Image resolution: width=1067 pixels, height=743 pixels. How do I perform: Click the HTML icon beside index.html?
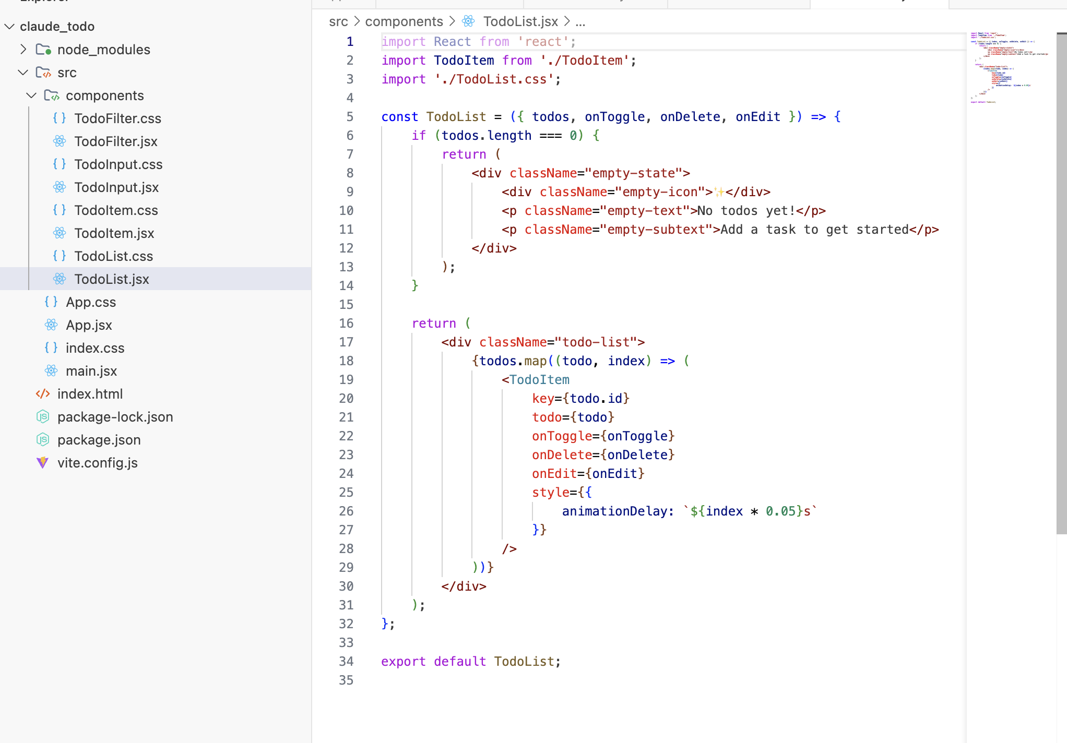click(43, 394)
